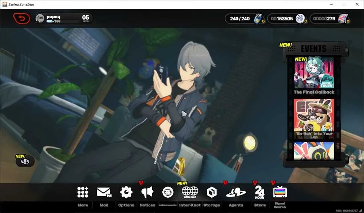Screen dimensions: 364x213
Task: Open the Options gear
Action: [x=126, y=192]
